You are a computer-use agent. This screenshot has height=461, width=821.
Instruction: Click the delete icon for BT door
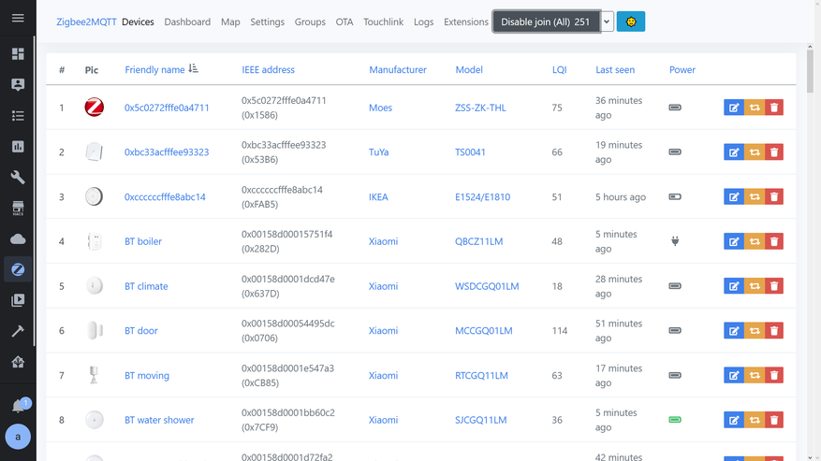tap(774, 331)
